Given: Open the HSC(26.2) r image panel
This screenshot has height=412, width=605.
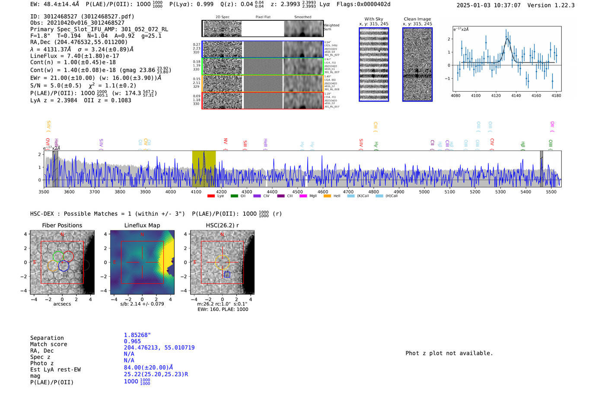Looking at the screenshot, I should [222, 262].
